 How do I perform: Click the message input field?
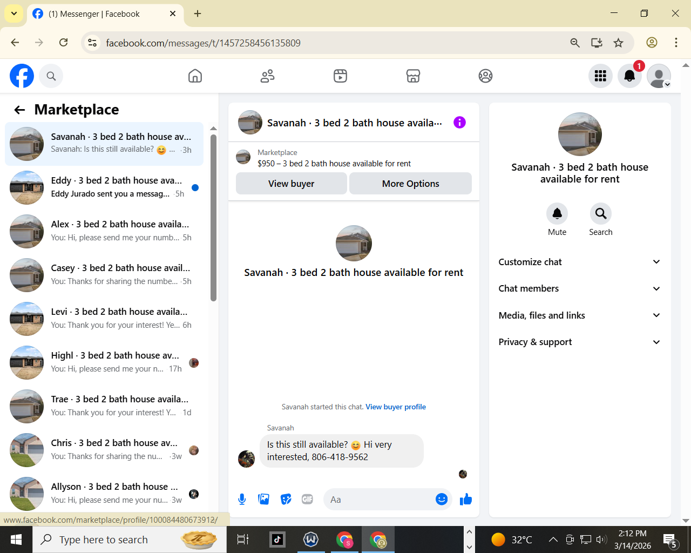pos(378,500)
